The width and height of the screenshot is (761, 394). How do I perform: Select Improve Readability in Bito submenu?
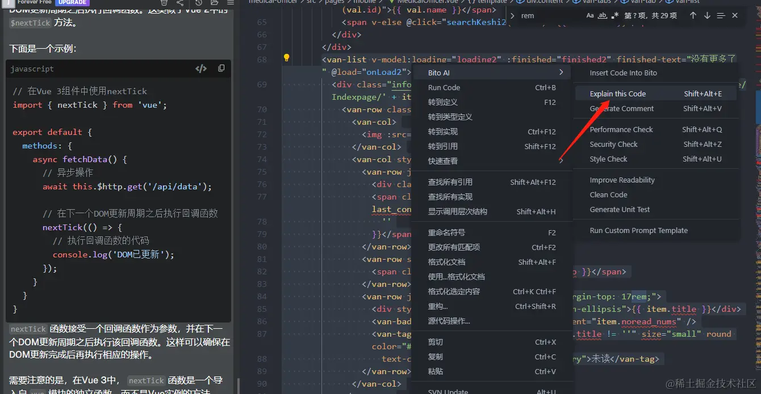(x=655, y=180)
